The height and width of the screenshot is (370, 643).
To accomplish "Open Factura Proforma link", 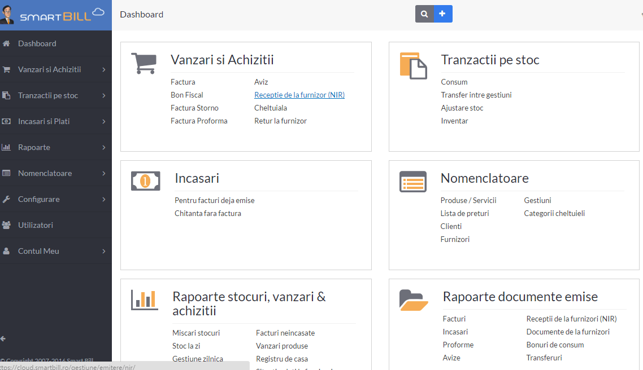I will pyautogui.click(x=199, y=121).
